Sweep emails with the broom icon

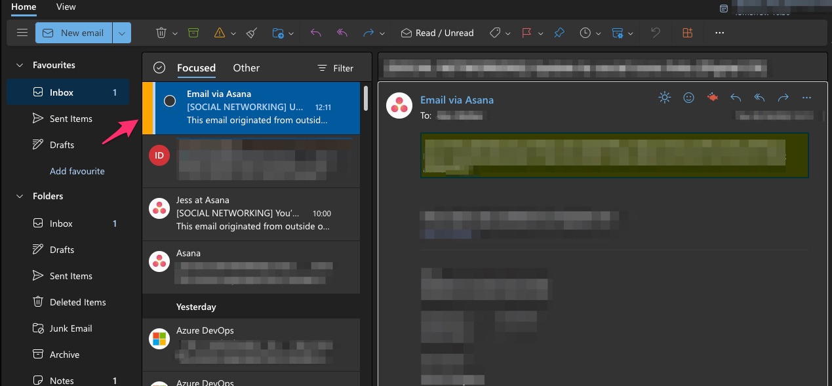(x=251, y=32)
